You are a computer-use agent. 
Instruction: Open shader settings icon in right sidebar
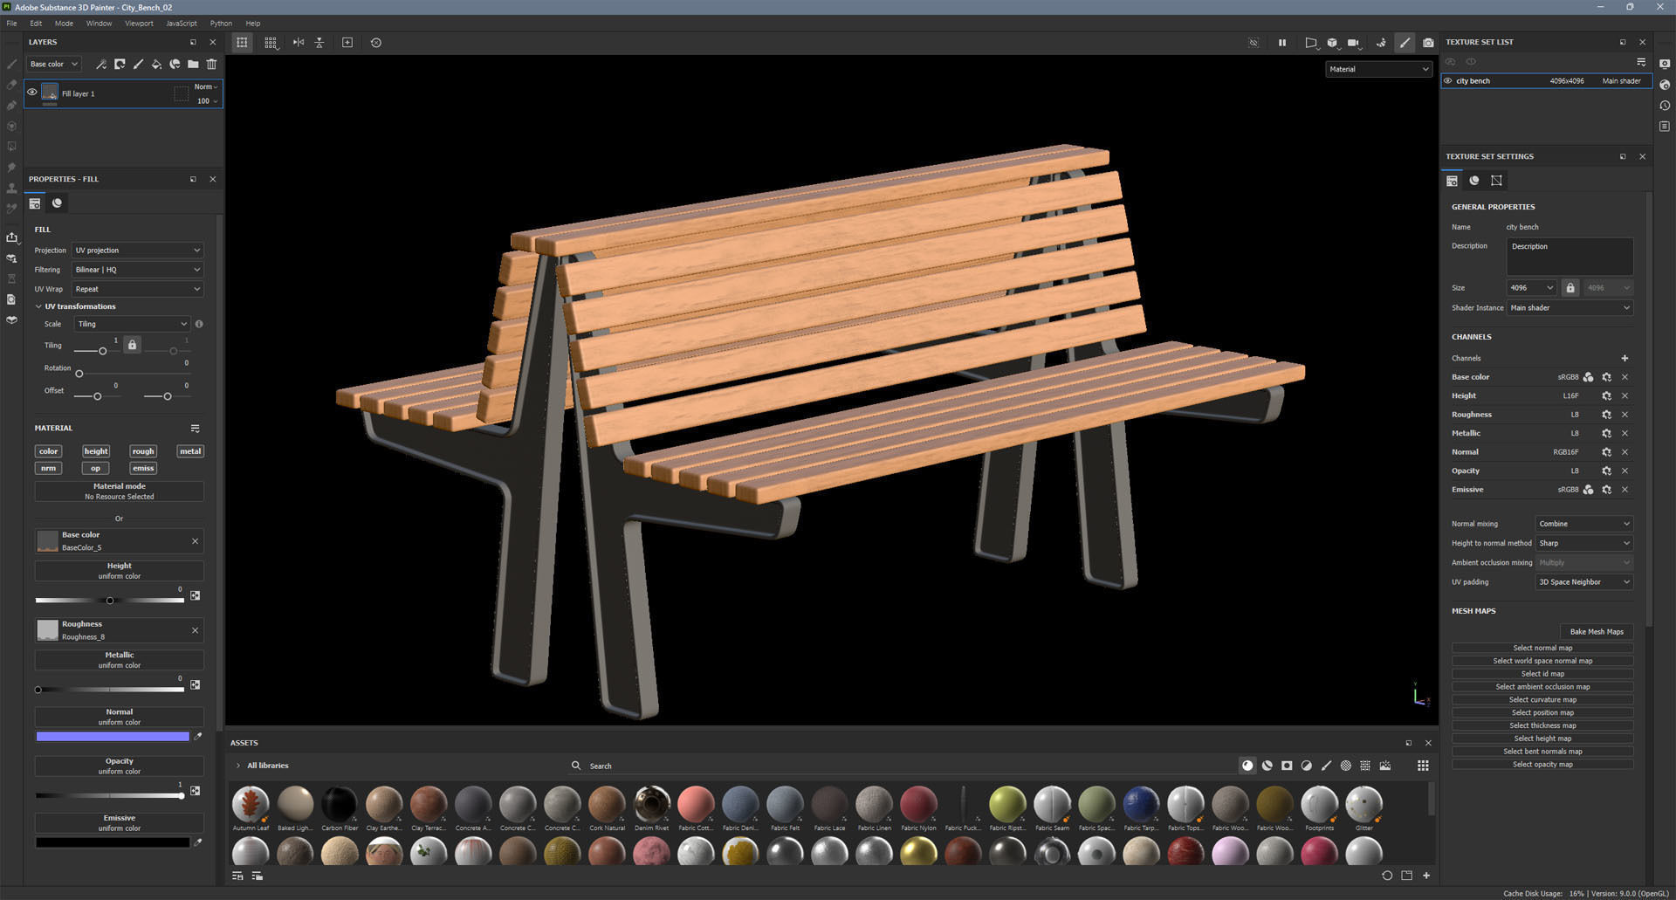coord(1665,85)
